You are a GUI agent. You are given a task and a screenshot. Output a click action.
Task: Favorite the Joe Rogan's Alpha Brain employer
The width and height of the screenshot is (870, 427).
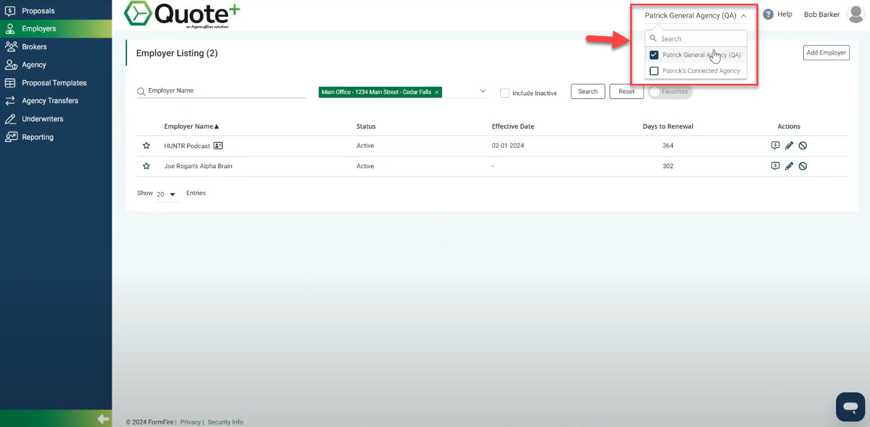(146, 166)
